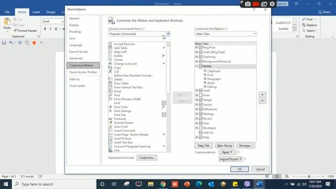Toggle Italic in Word ribbon
This screenshot has width=336, height=189.
point(50,29)
